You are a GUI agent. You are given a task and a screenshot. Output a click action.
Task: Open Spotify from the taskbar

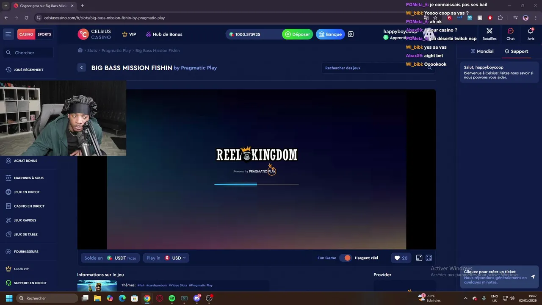pos(172,298)
